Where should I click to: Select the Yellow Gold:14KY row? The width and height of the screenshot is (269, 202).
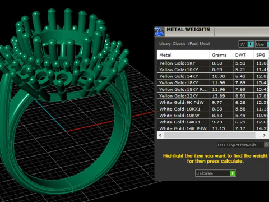[212, 76]
